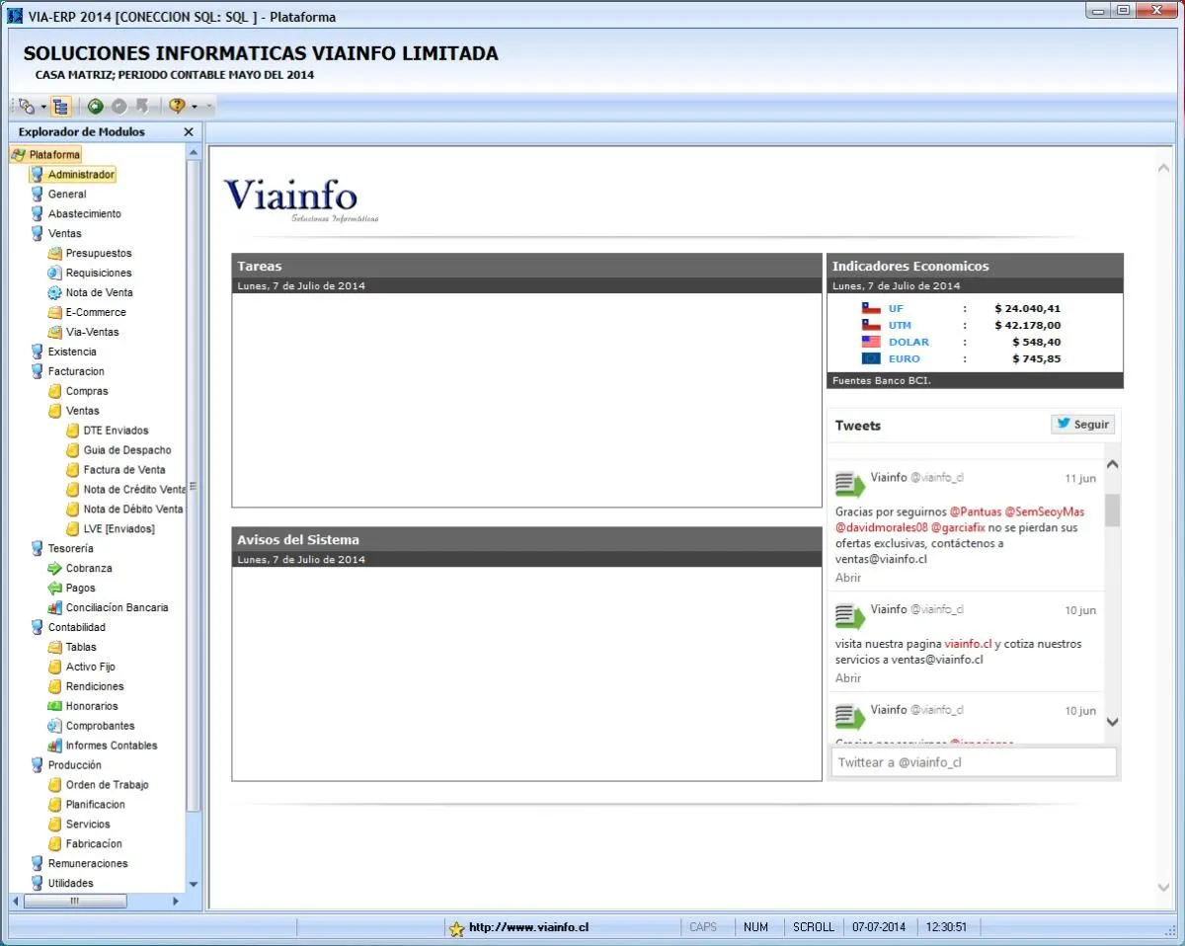Open Nota de Venta module icon
The height and width of the screenshot is (946, 1185).
(x=55, y=293)
